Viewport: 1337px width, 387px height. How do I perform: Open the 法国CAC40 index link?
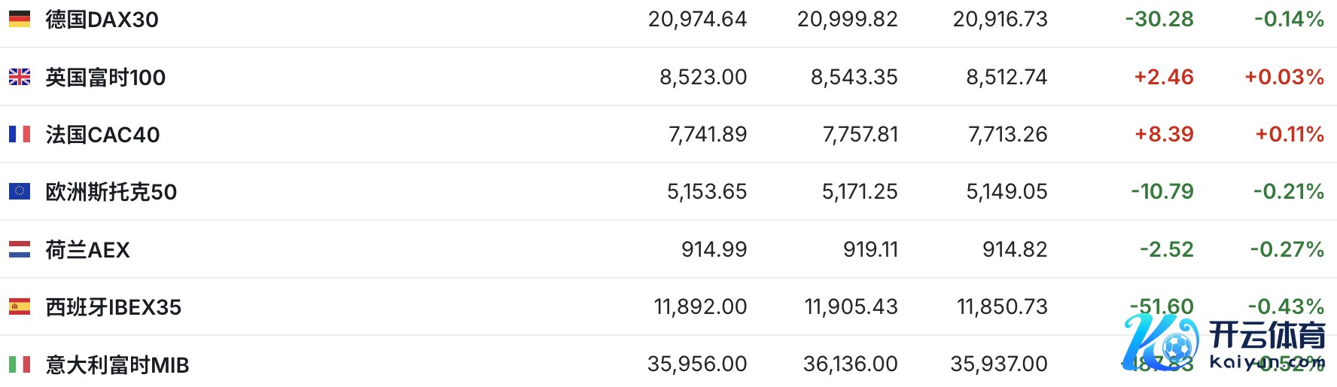pos(102,135)
